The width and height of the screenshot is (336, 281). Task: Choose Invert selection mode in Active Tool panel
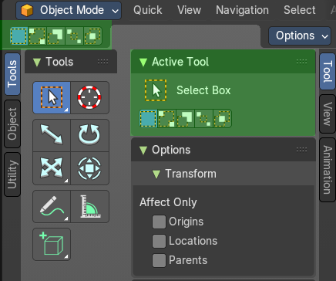203,119
